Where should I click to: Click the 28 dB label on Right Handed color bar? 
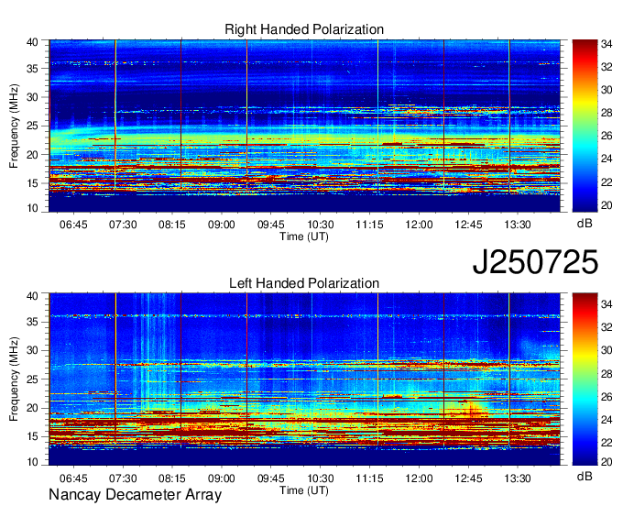(x=607, y=113)
